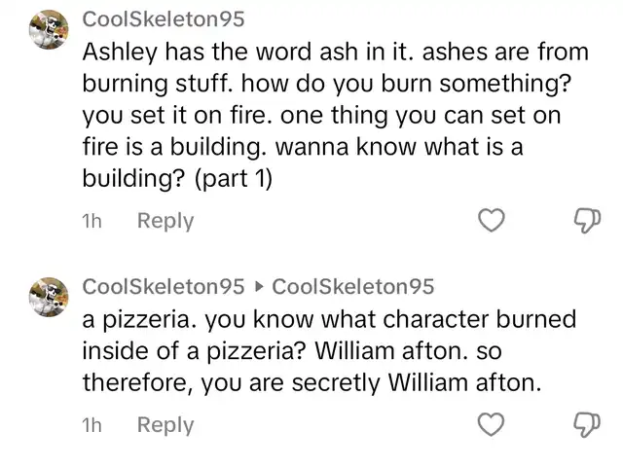Like the William afton reply comment
The image size is (623, 467).
[495, 425]
